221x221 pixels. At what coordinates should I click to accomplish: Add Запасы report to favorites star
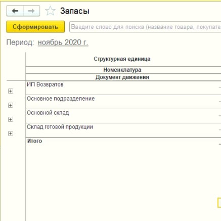point(50,11)
